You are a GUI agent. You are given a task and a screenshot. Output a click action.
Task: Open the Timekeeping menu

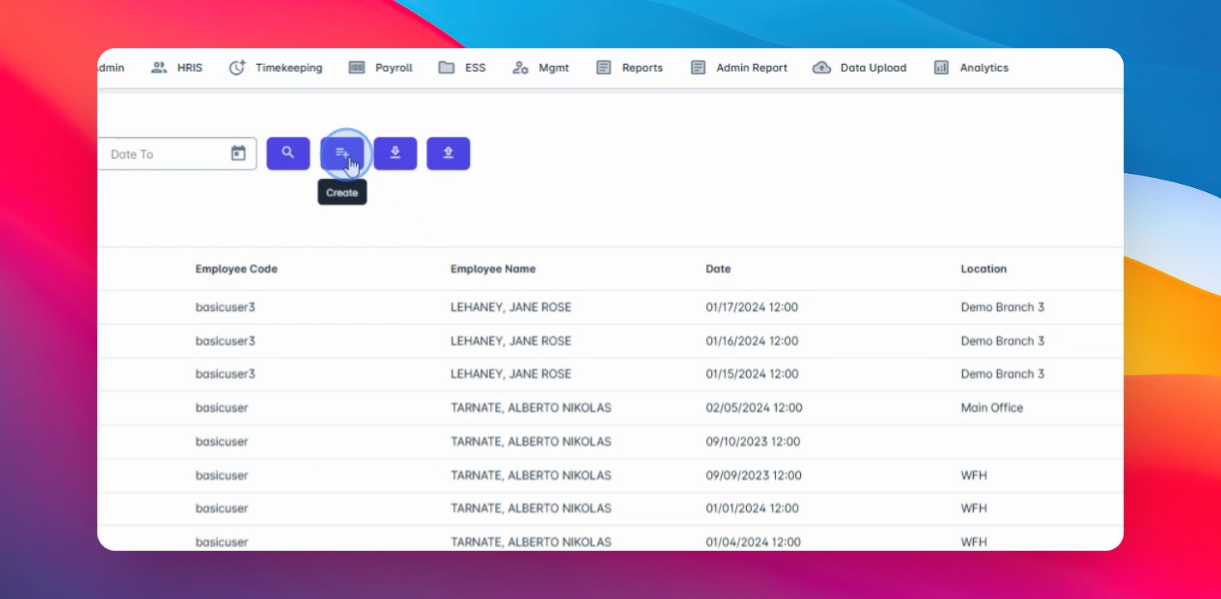275,68
